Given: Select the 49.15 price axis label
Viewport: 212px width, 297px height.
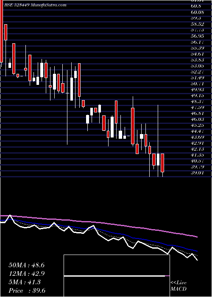Looking at the screenshot, I should [x=198, y=95].
